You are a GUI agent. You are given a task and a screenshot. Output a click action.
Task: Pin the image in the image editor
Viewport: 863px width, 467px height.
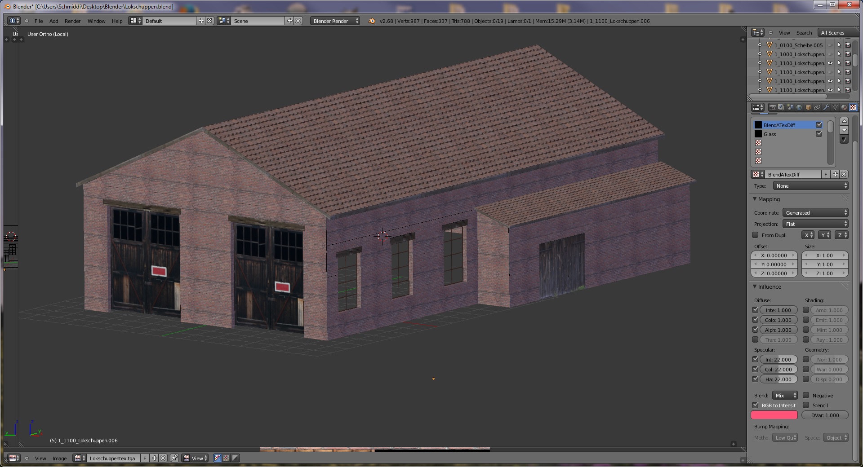click(174, 458)
